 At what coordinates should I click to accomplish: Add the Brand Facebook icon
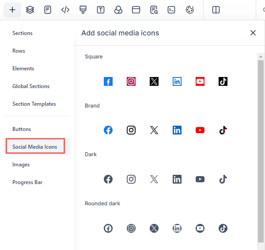(108, 130)
